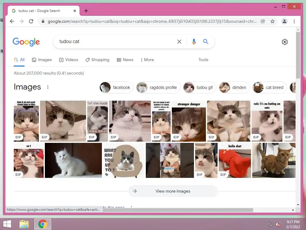Click the scroll down arrow
Viewport: 306px width, 230px height.
298,205
